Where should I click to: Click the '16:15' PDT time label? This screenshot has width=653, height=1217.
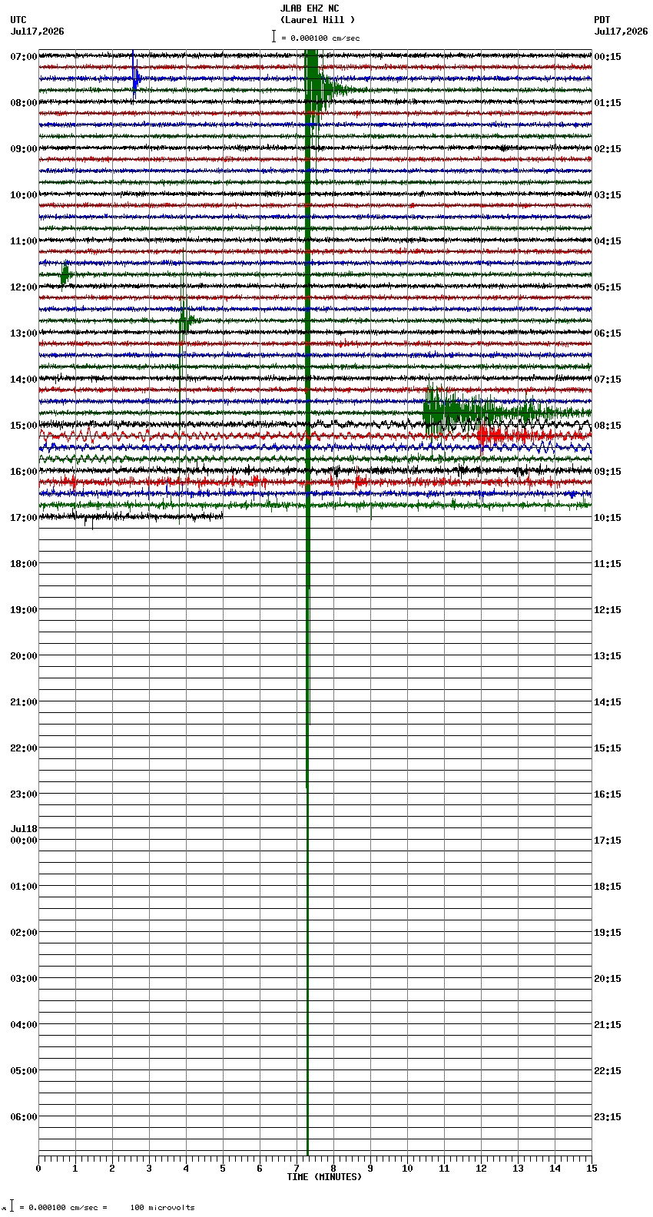pos(608,794)
